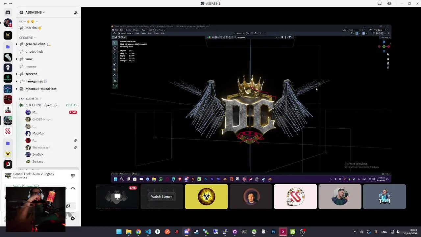Open the server with gold DC logo
The image size is (421, 237).
tap(8, 35)
